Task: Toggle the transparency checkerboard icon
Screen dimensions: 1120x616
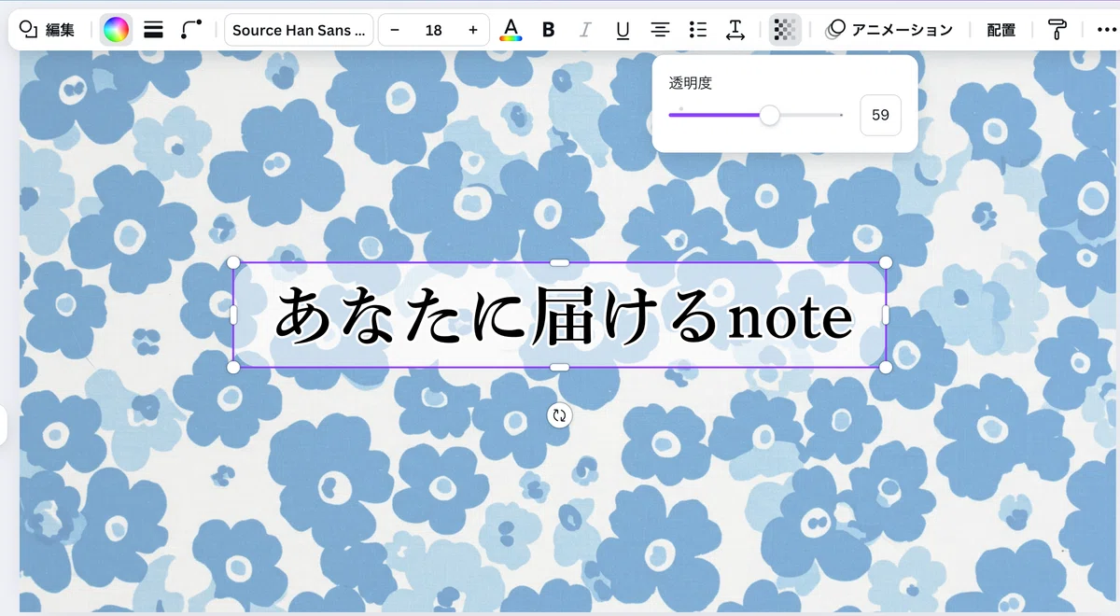Action: coord(785,30)
